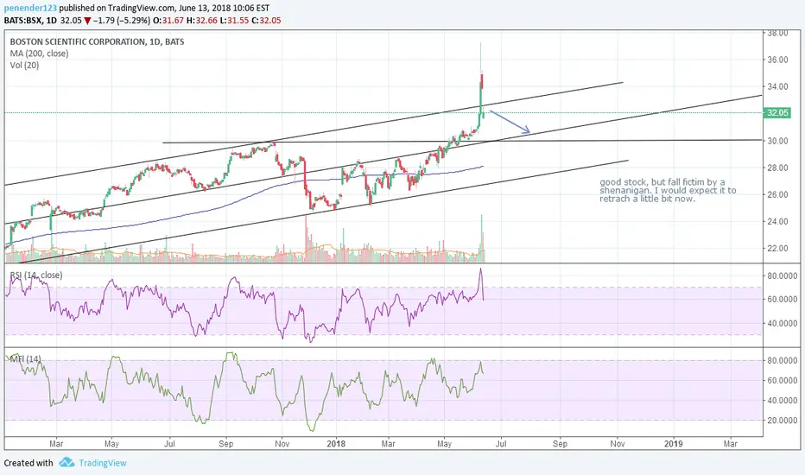The height and width of the screenshot is (475, 805).
Task: Click the 'L:31.55' low value in header
Action: (233, 21)
